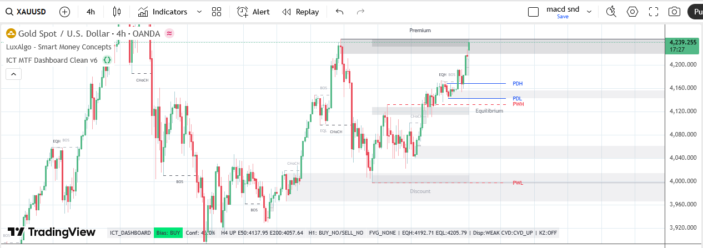Open the candlestick chart style menu
The height and width of the screenshot is (248, 703).
point(116,12)
